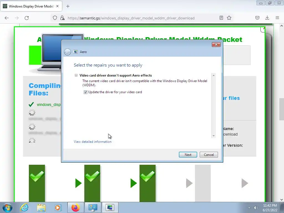Click the first green play arrow

[x=78, y=183]
